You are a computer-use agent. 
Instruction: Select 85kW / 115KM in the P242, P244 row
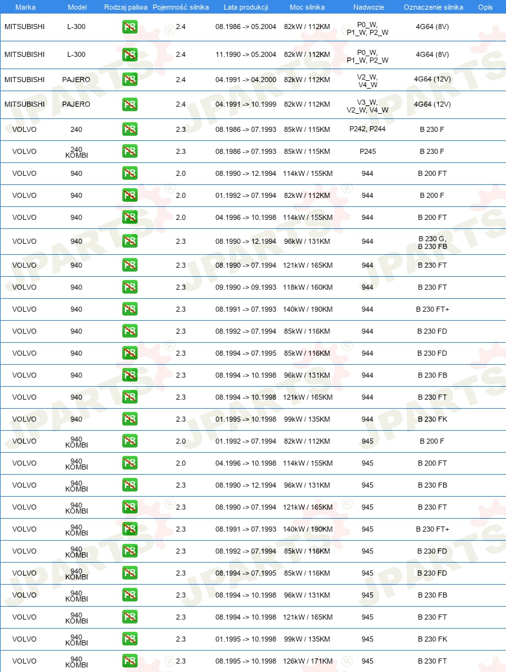coord(307,129)
